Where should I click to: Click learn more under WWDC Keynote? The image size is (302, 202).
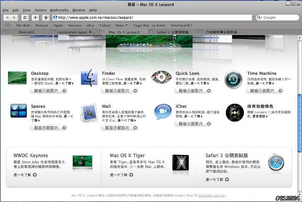[25, 175]
